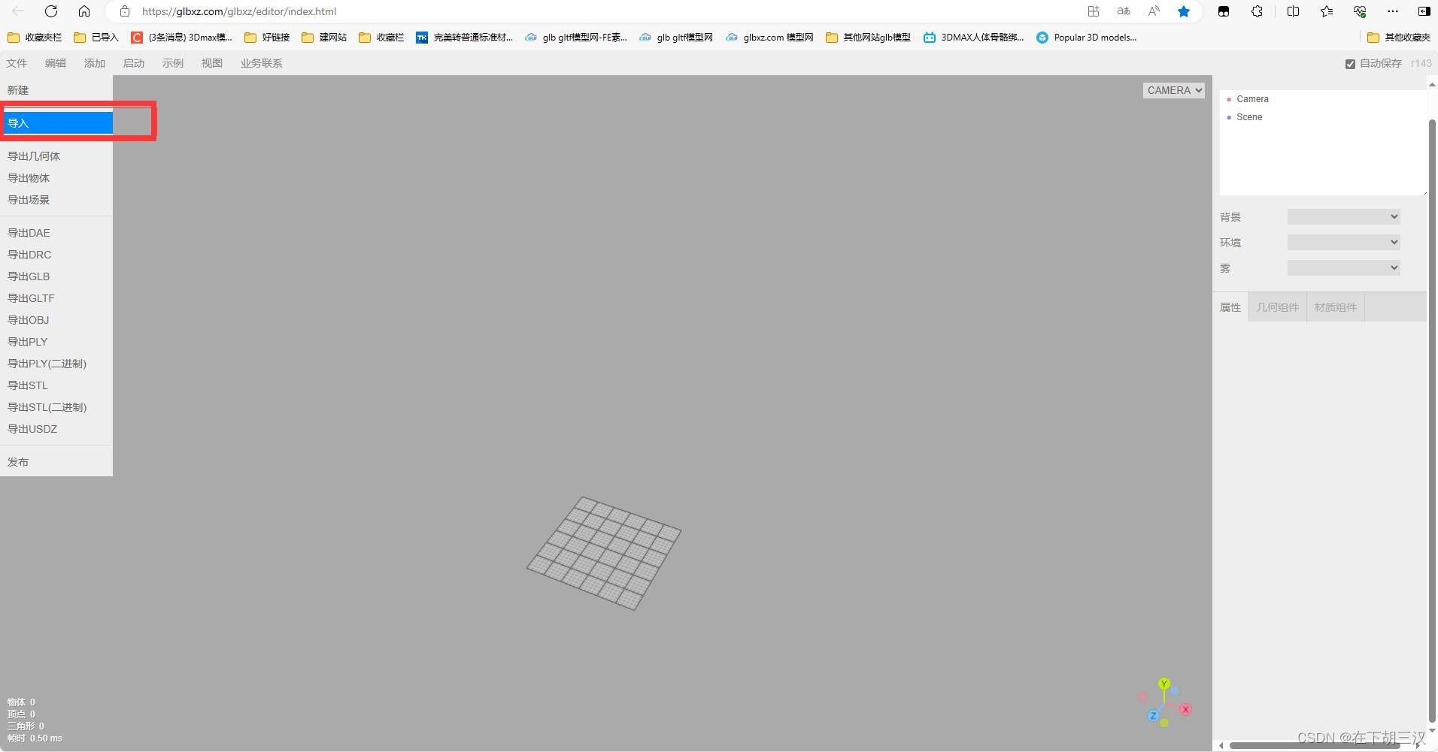Open the 完美转普通标准材 bookmark
The height and width of the screenshot is (752, 1438).
tap(464, 37)
